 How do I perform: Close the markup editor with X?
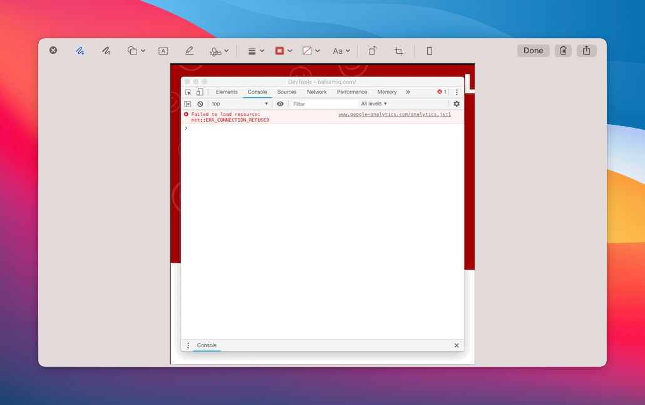point(53,50)
